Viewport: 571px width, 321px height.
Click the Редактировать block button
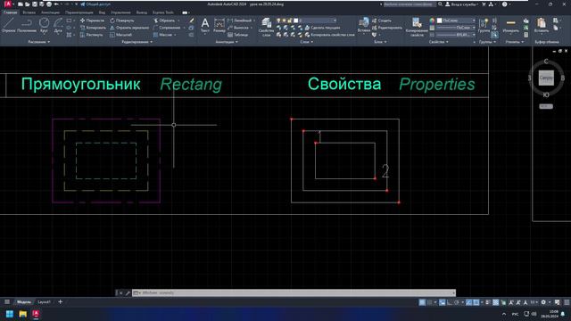click(387, 28)
